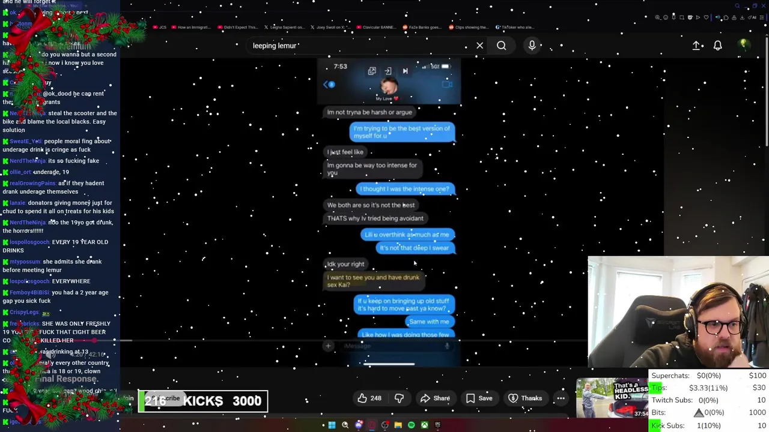
Task: Start voice search with the microphone icon
Action: pos(532,46)
